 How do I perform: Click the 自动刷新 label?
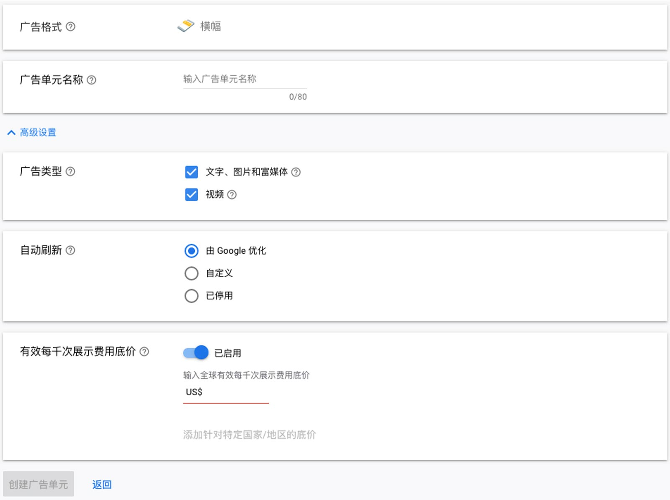click(41, 250)
